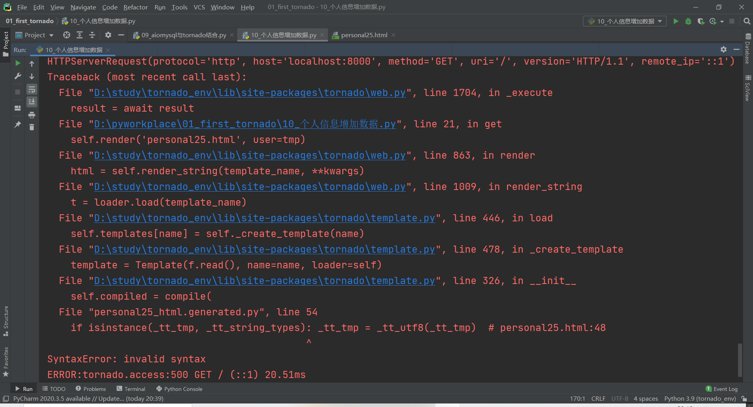Image resolution: width=753 pixels, height=407 pixels.
Task: Open the Event Log
Action: [722, 389]
